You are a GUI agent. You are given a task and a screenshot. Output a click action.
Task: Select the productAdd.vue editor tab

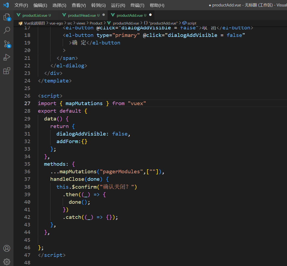tap(131, 15)
